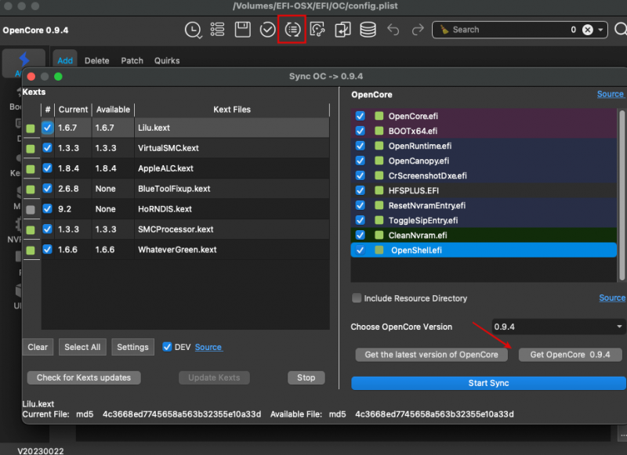This screenshot has width=627, height=455.
Task: Open the OC sync icon highlighted in red
Action: pyautogui.click(x=292, y=30)
